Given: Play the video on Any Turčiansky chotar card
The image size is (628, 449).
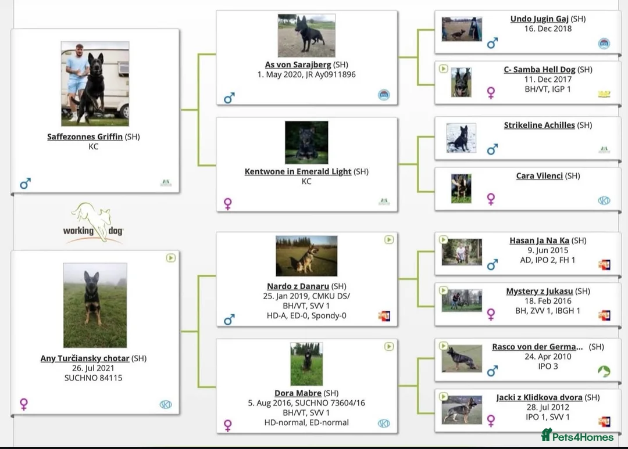Looking at the screenshot, I should (x=170, y=258).
